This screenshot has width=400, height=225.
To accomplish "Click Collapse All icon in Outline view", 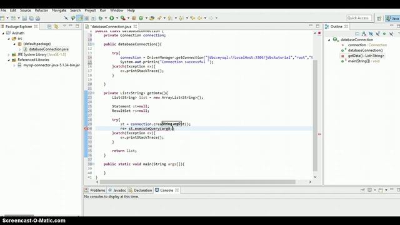I will click(x=357, y=34).
